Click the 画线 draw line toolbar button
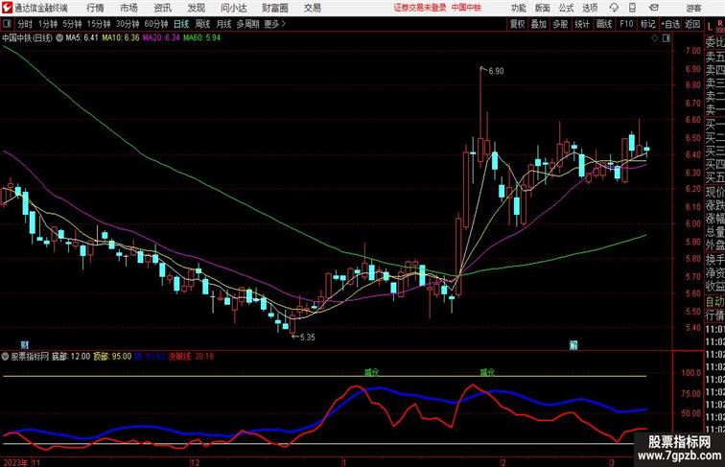Image resolution: width=725 pixels, height=467 pixels. 604,24
